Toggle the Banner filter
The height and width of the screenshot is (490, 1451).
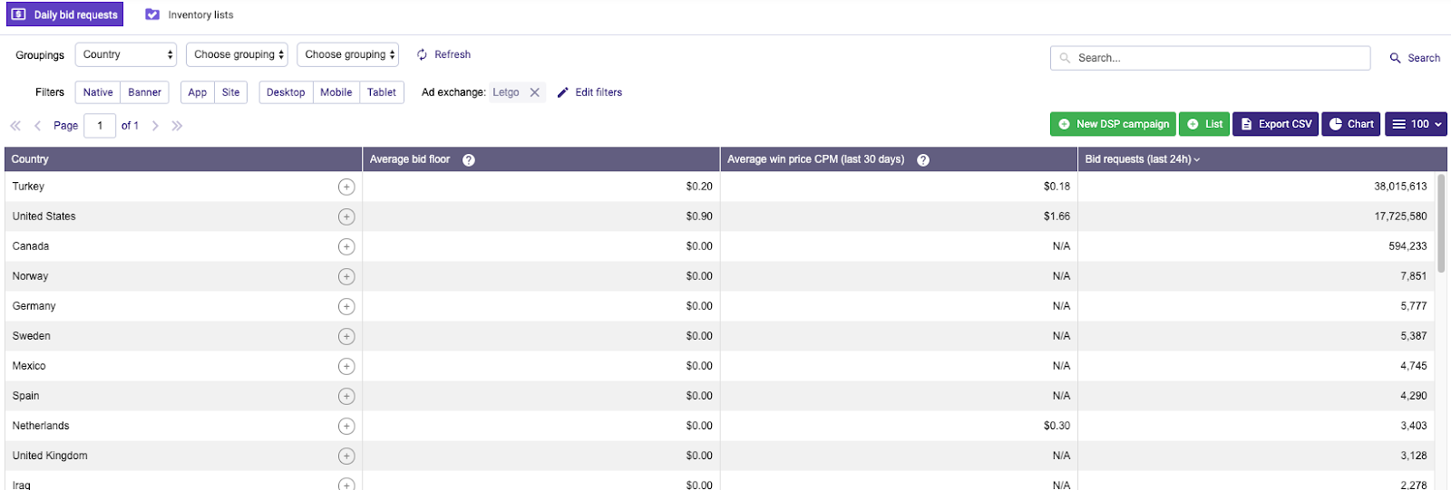(x=144, y=92)
